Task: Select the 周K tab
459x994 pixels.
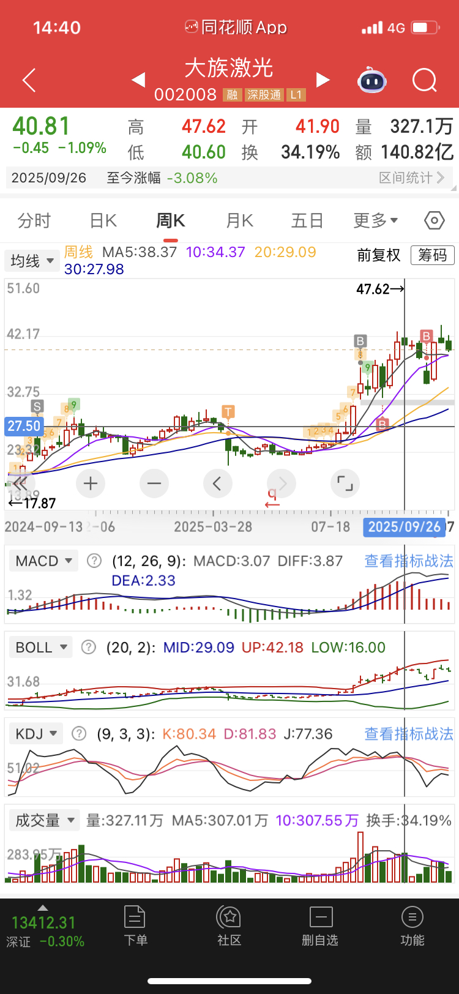Action: (x=171, y=220)
